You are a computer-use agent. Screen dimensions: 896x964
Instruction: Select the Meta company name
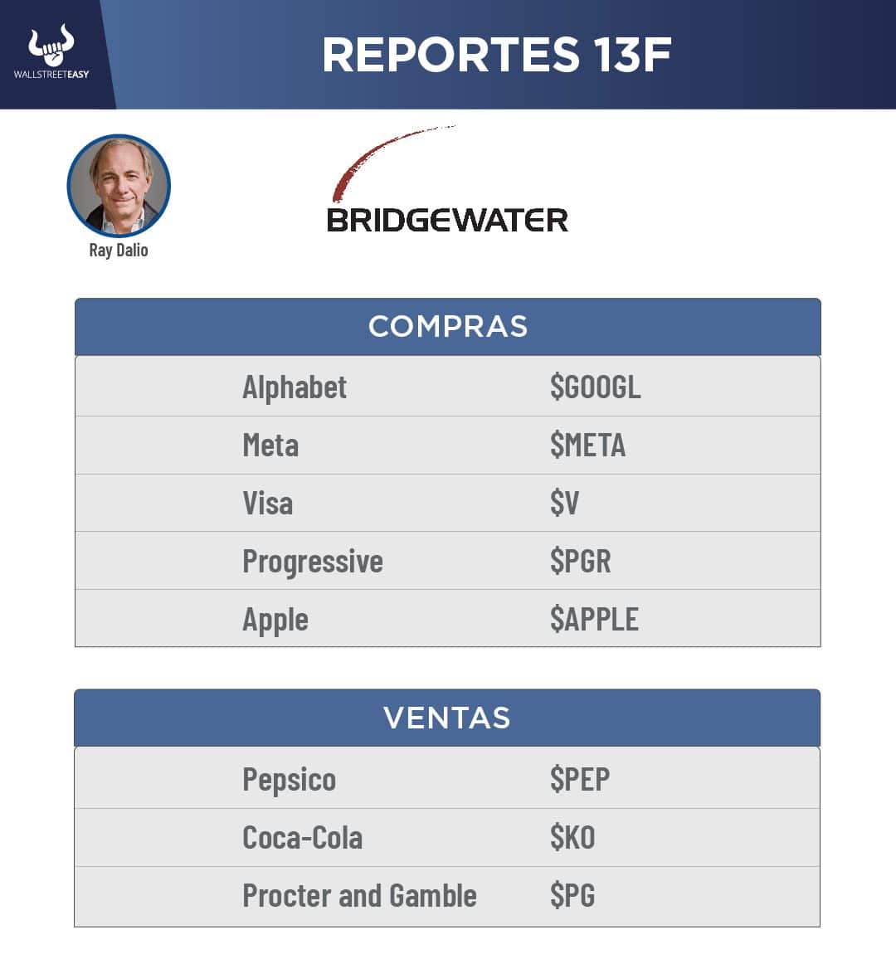(270, 445)
